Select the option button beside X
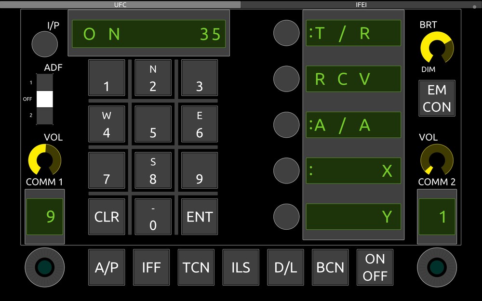Image resolution: width=482 pixels, height=301 pixels. click(286, 170)
